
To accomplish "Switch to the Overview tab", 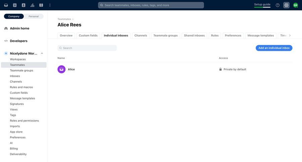I will [x=66, y=35].
